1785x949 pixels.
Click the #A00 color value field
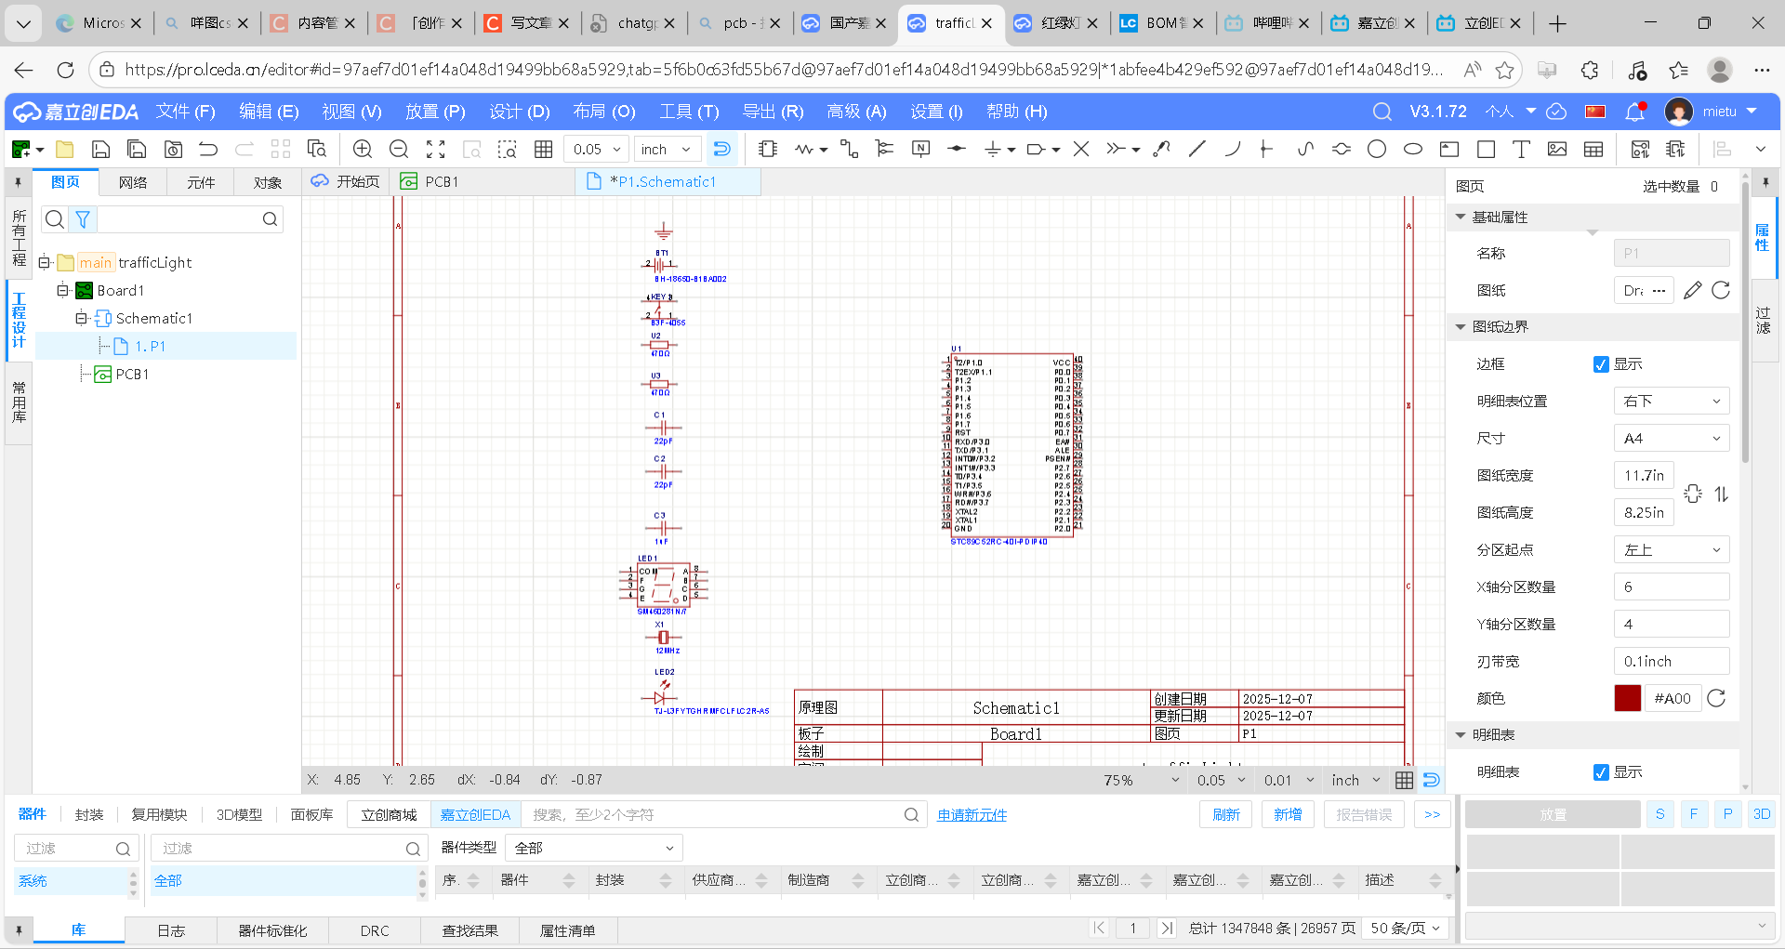click(1673, 698)
